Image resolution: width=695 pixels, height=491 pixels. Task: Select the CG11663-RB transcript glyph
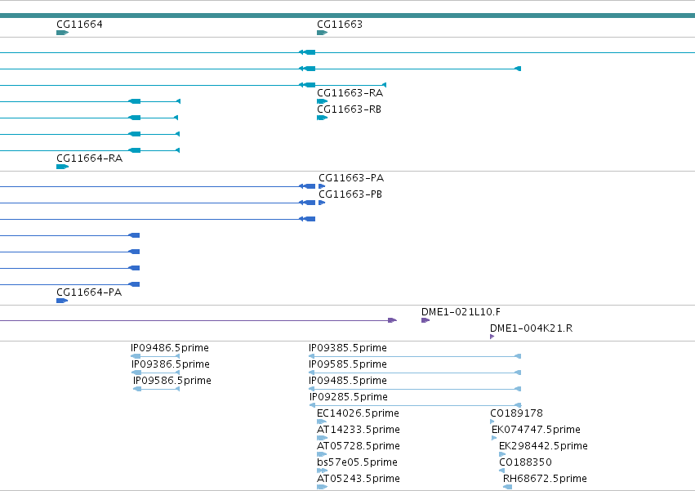(x=323, y=118)
